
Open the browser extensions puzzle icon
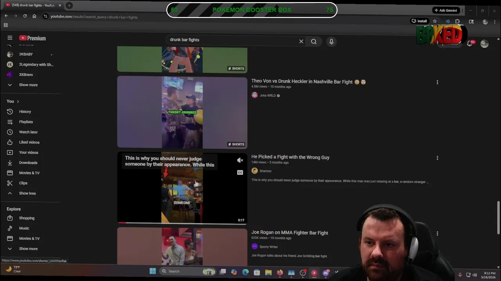[457, 21]
